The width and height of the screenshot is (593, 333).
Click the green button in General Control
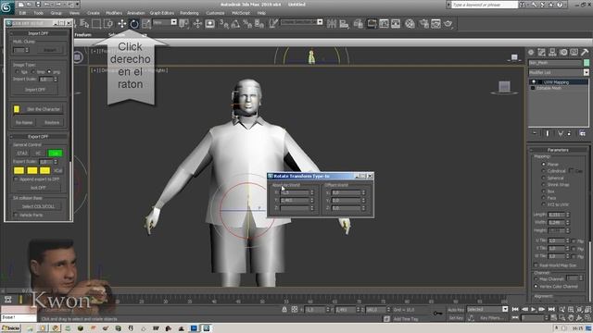click(x=55, y=153)
